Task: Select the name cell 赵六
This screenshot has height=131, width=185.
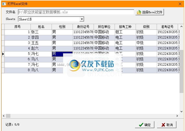Action: (41, 48)
